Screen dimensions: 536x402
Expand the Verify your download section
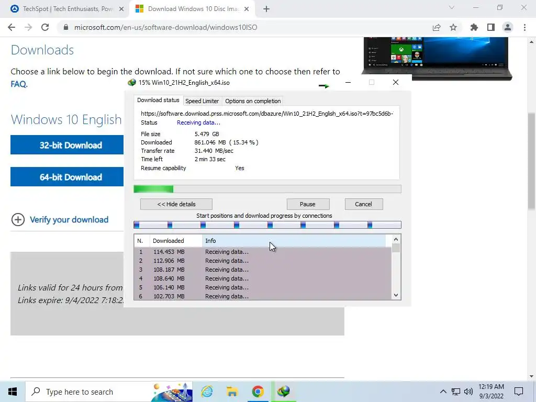point(60,219)
